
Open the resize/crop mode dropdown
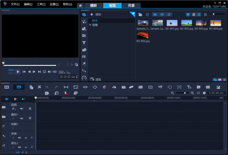68,72
